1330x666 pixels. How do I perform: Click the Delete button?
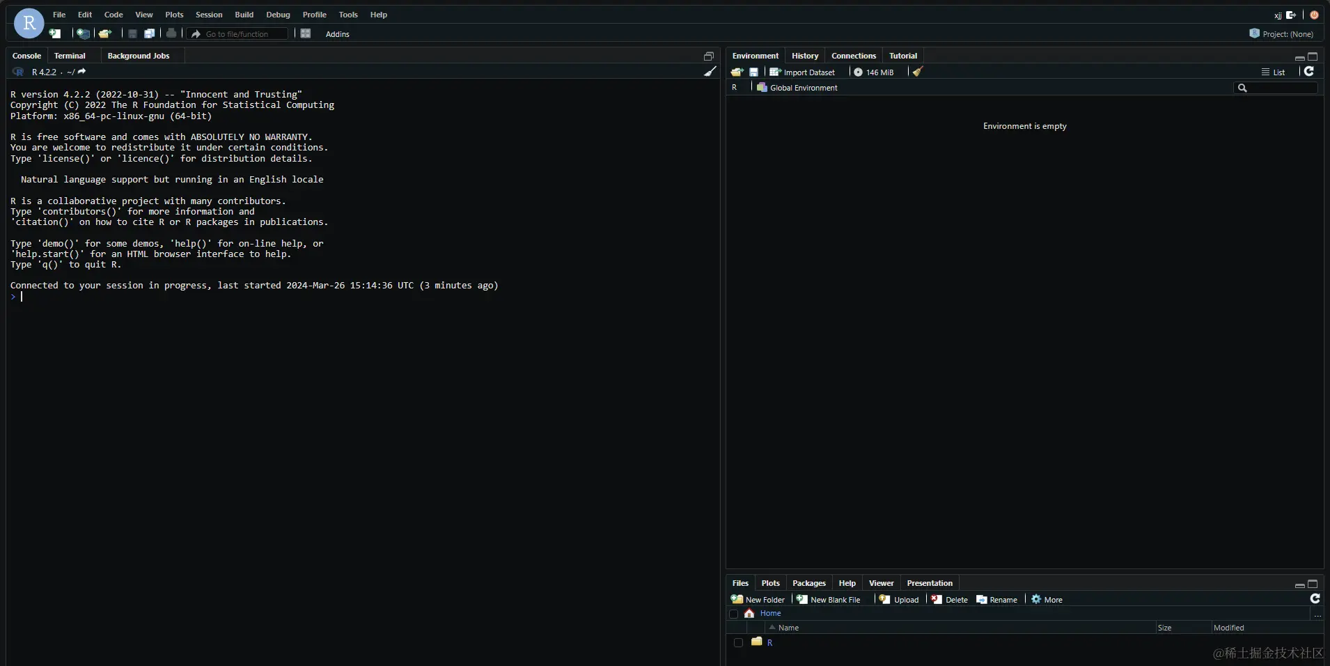coord(950,599)
